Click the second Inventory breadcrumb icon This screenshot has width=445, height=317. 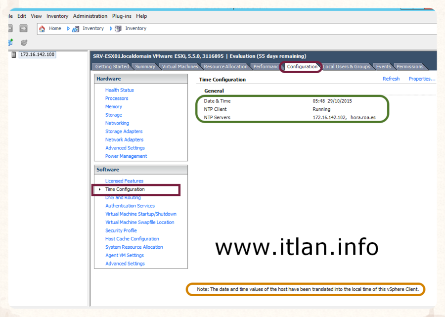tap(118, 29)
